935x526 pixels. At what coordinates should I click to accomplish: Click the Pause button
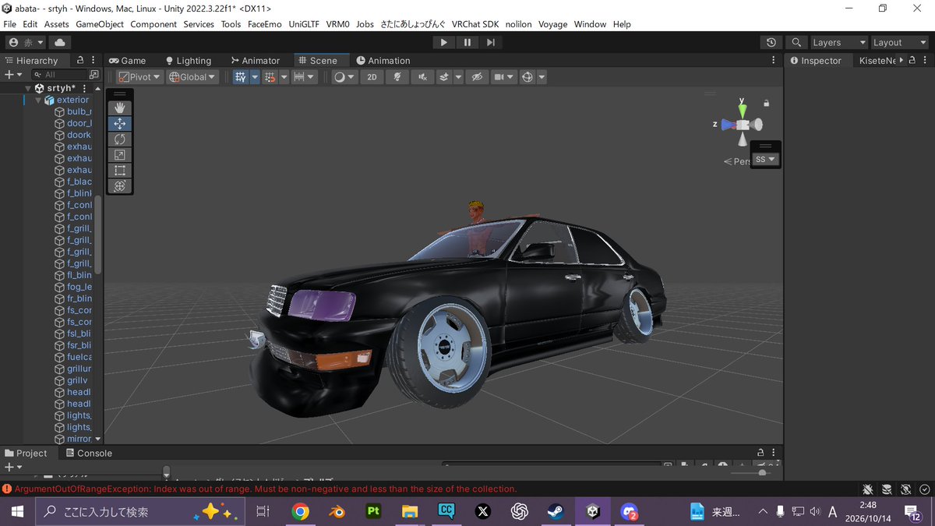467,42
